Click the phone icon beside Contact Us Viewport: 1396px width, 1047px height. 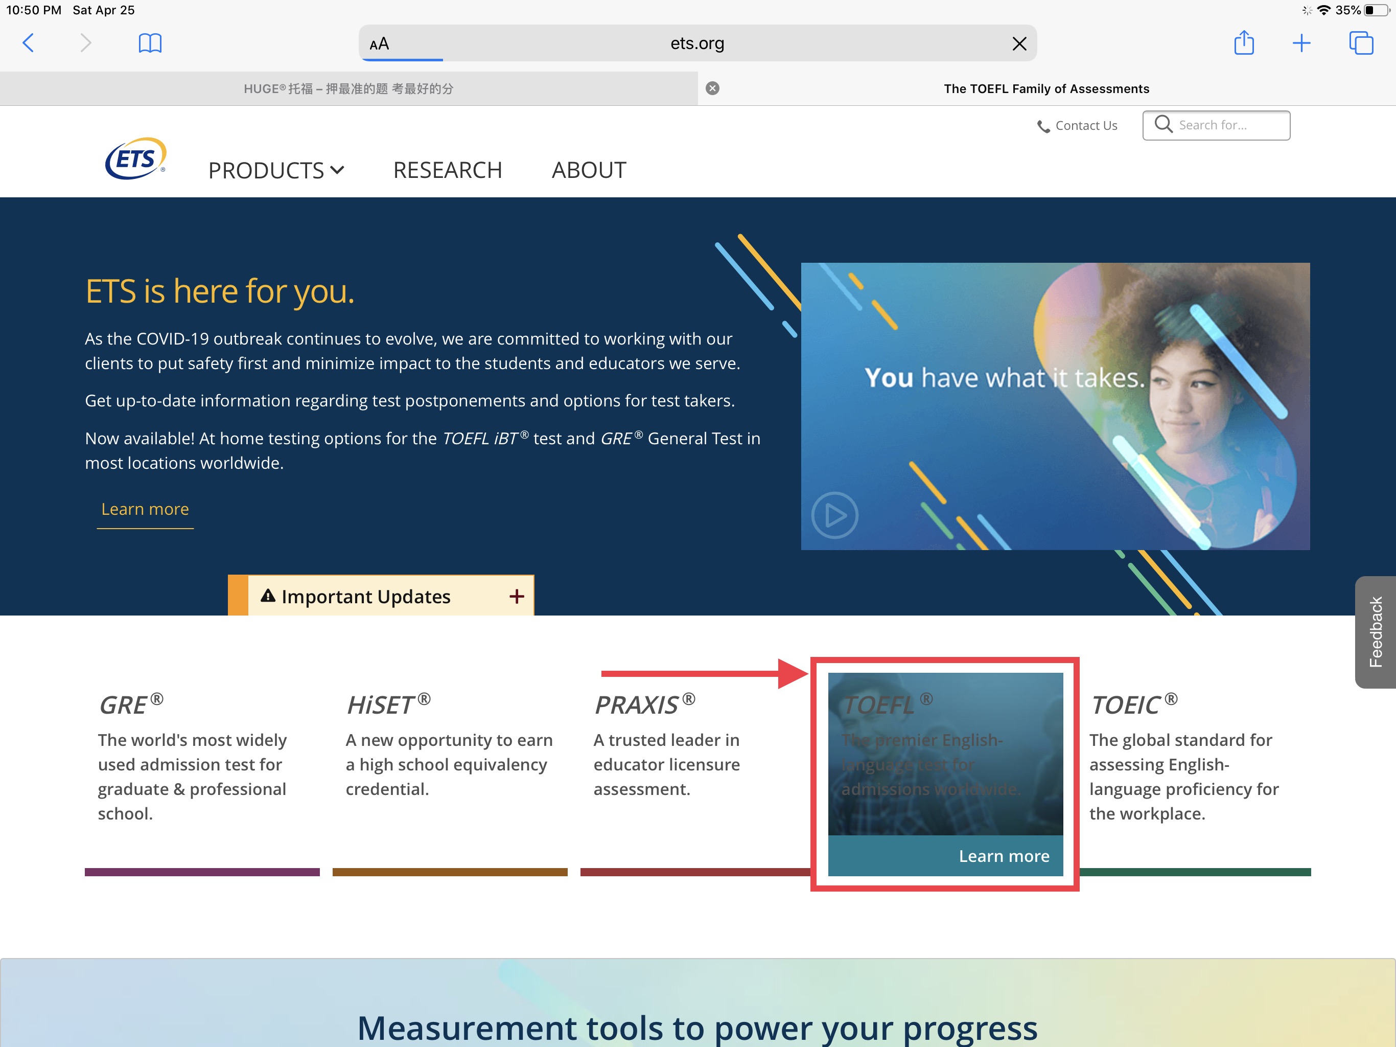point(1043,126)
